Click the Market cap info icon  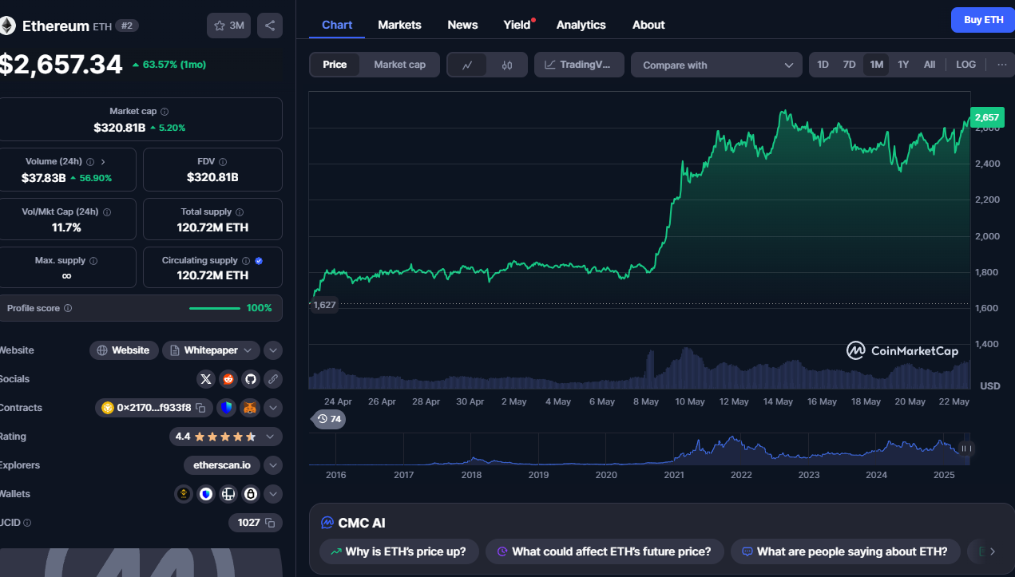click(x=165, y=112)
